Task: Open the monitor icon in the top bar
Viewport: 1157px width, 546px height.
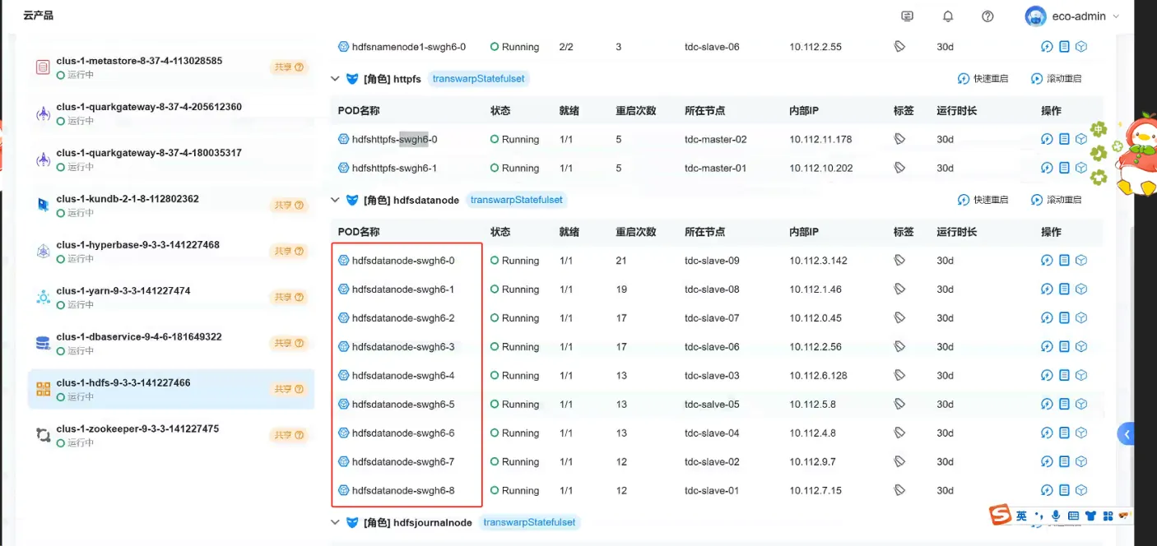Action: [x=908, y=16]
